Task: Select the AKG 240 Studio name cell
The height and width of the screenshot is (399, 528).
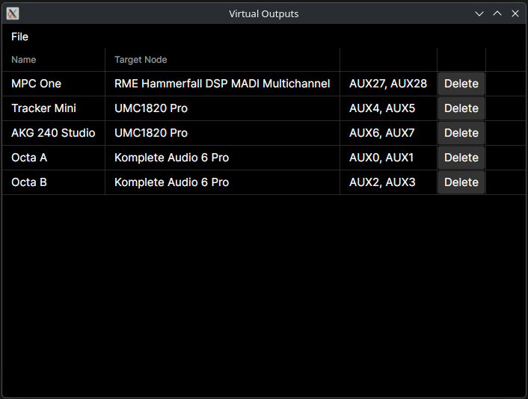Action: (54, 133)
